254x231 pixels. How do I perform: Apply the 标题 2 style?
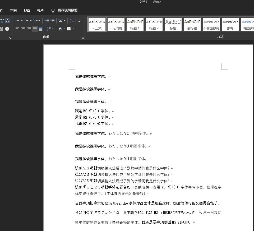point(154,24)
